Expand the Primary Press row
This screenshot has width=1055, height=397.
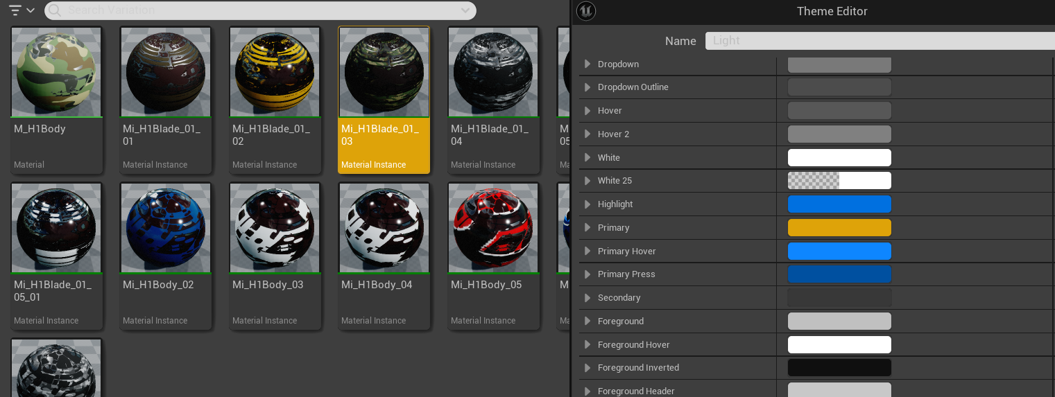587,274
